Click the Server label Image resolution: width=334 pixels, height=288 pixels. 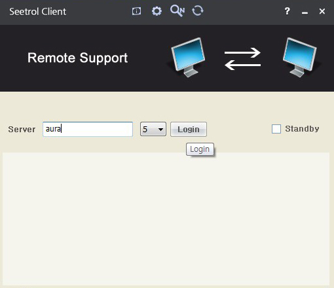coord(22,130)
